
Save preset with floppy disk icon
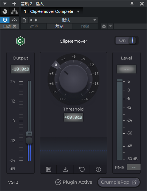click(49, 169)
